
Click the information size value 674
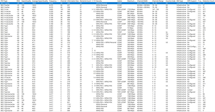coord(69,71)
